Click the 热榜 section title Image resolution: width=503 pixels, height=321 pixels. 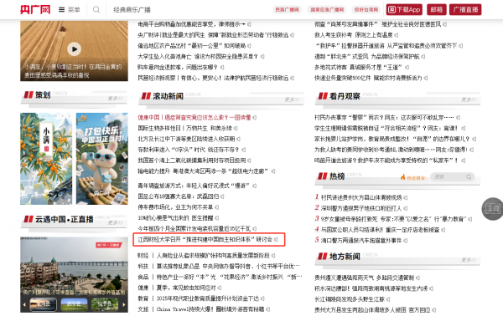click(337, 176)
